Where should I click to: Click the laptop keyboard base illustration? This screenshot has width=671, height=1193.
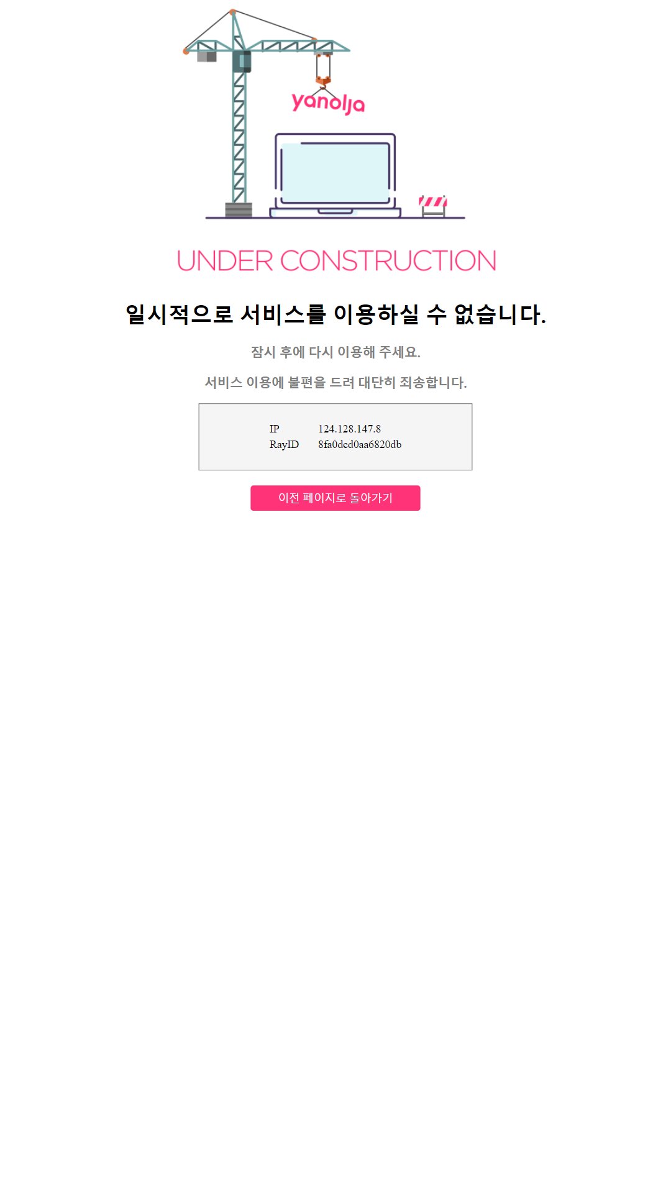(x=335, y=213)
